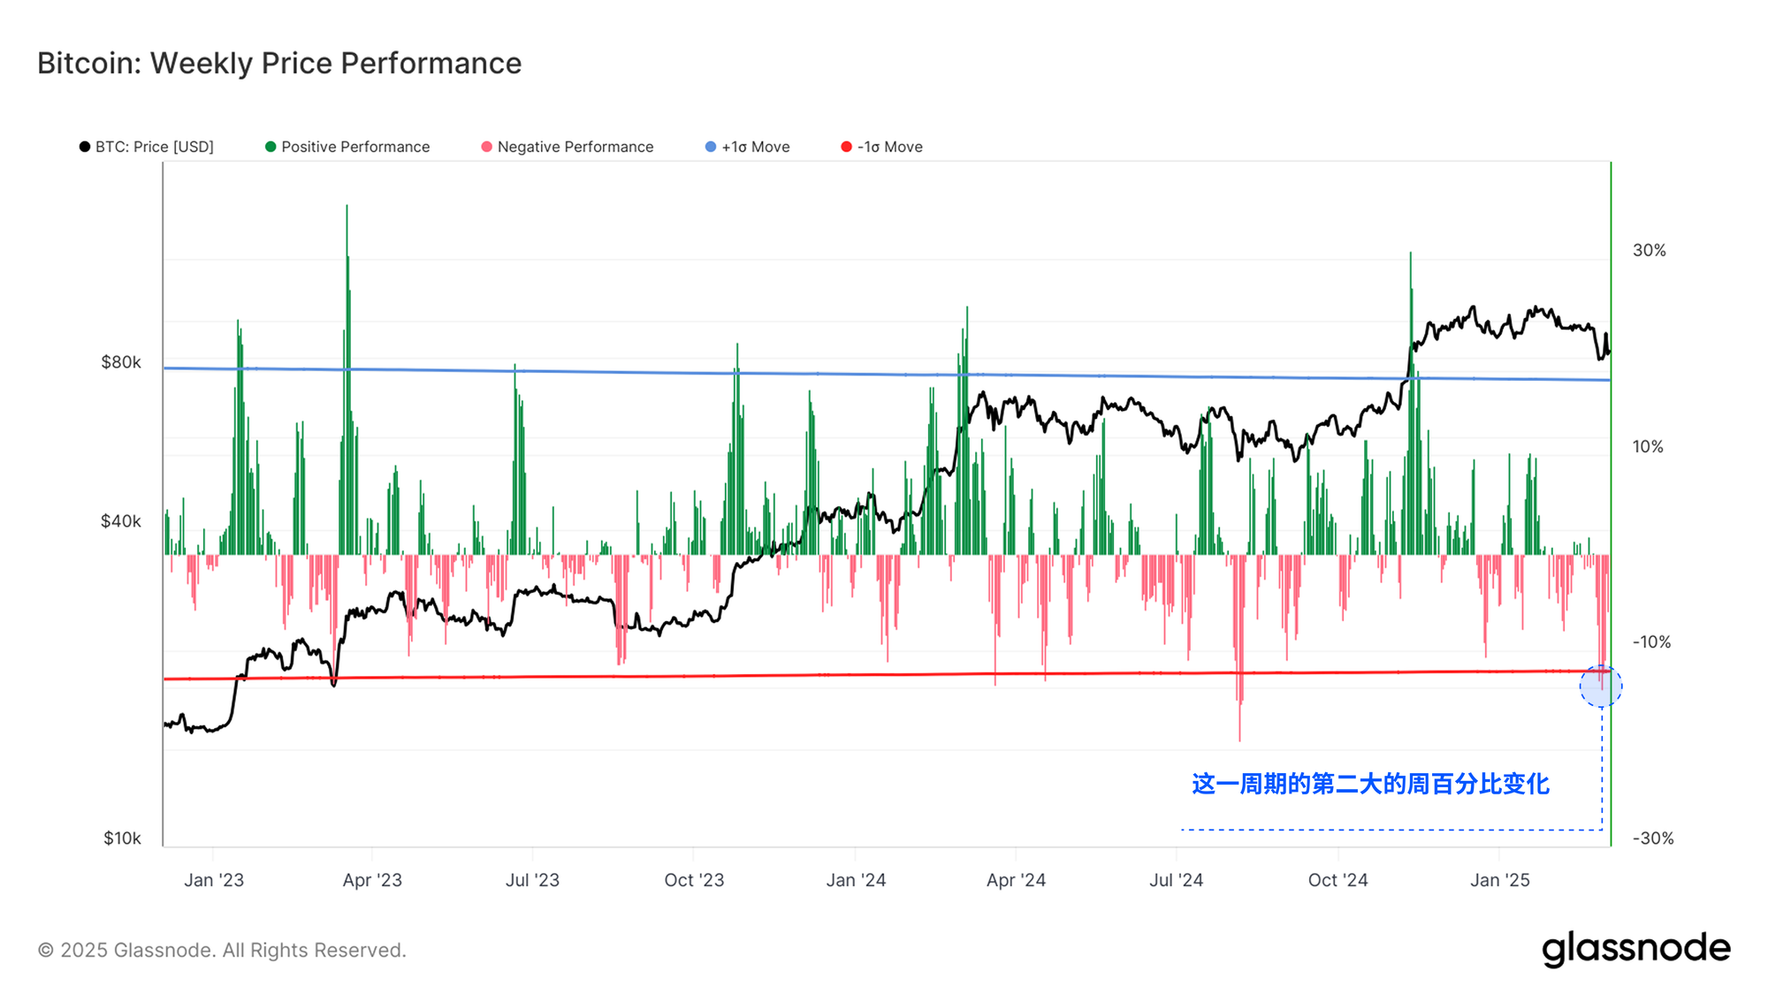Toggle the -1σ Move legend entry
Screen dimensions: 1768x994
(x=889, y=147)
